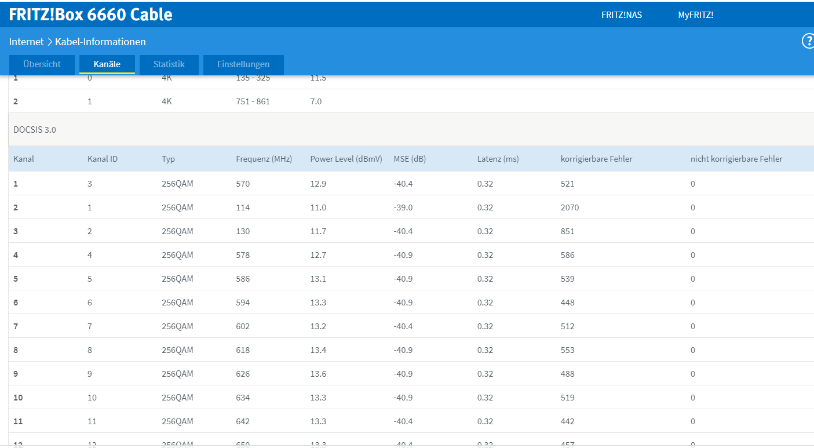This screenshot has width=814, height=448.
Task: Select frequency value 578
Action: coord(243,255)
